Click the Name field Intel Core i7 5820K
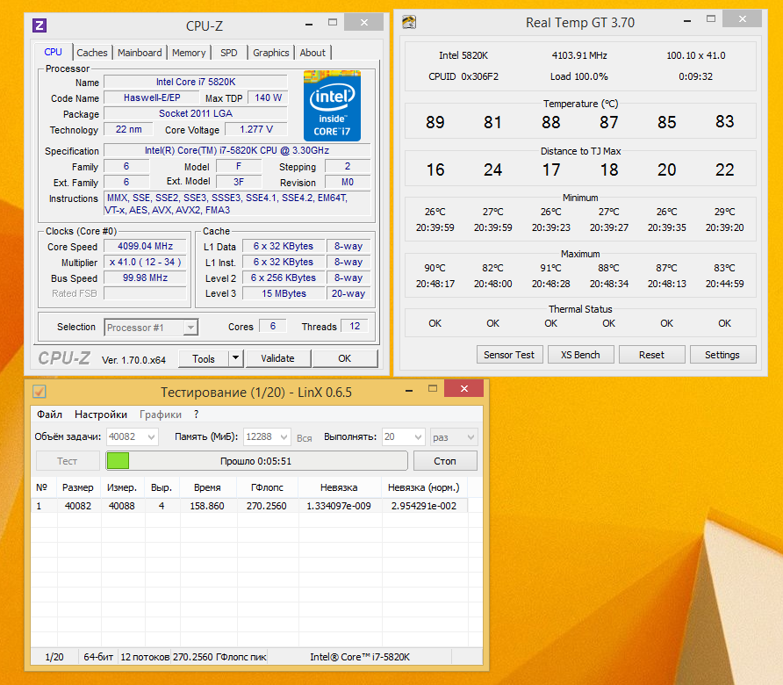 tap(196, 82)
